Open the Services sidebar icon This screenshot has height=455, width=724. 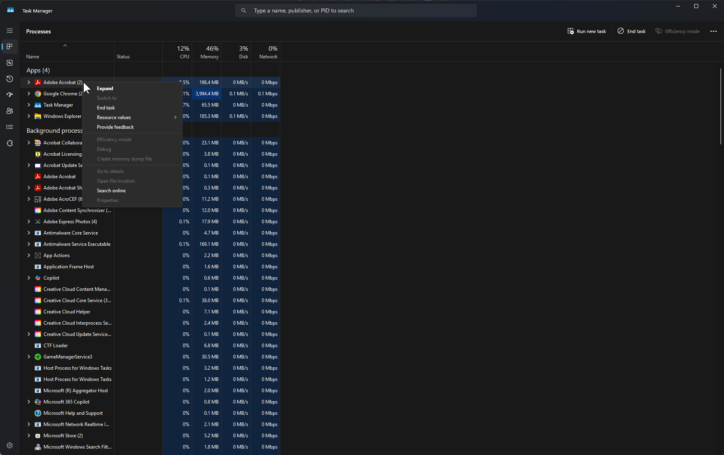[10, 143]
